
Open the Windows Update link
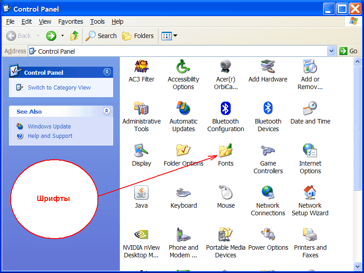pyautogui.click(x=49, y=127)
